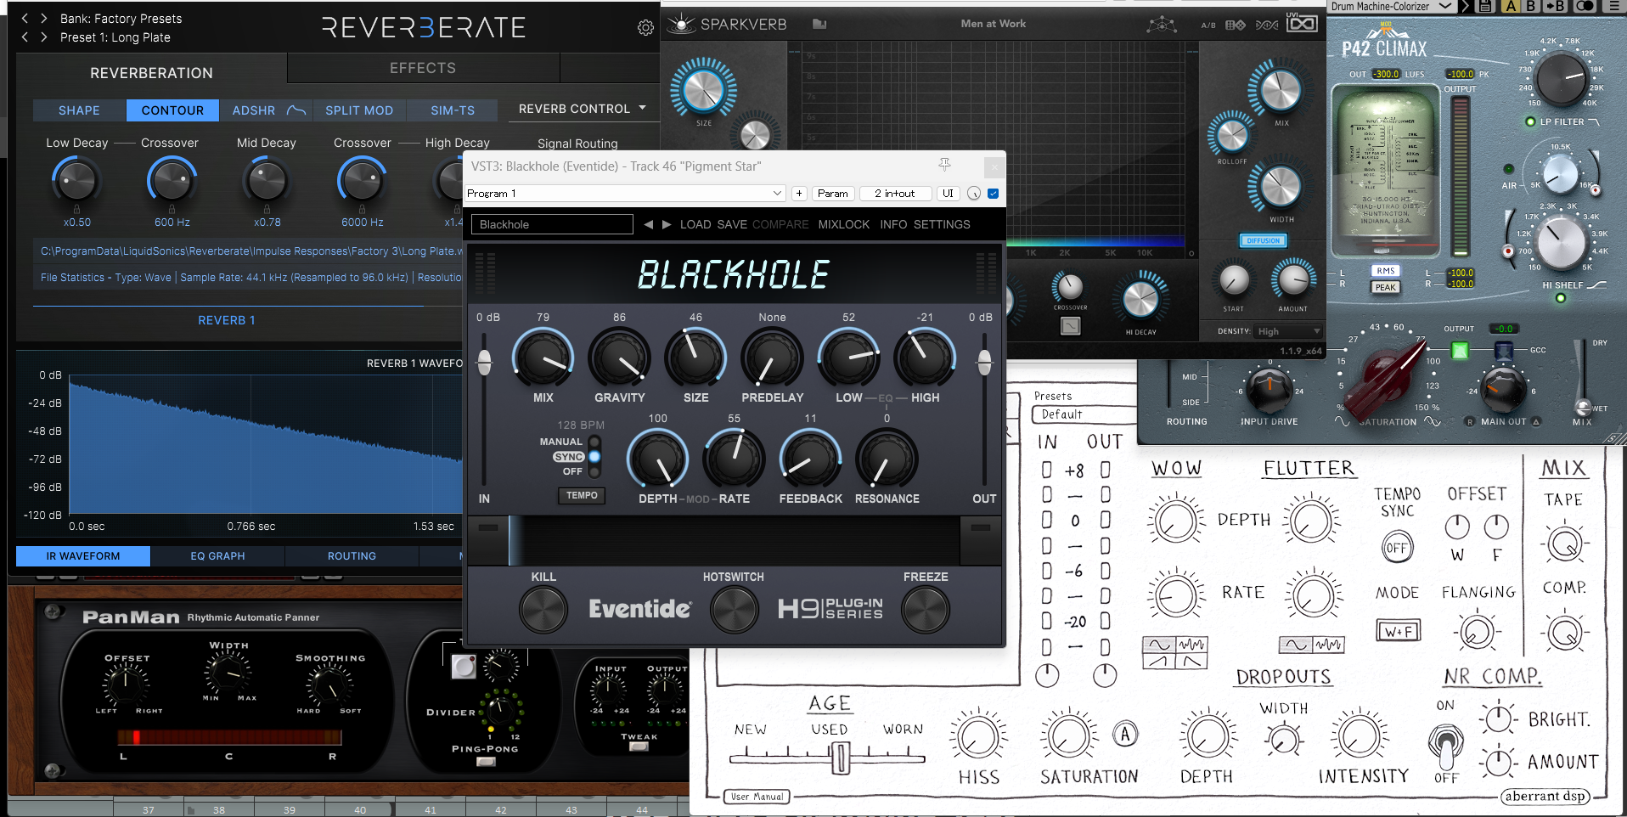This screenshot has height=817, width=1627.
Task: Copy to B in the P42 Climax toolbar
Action: point(1555,6)
